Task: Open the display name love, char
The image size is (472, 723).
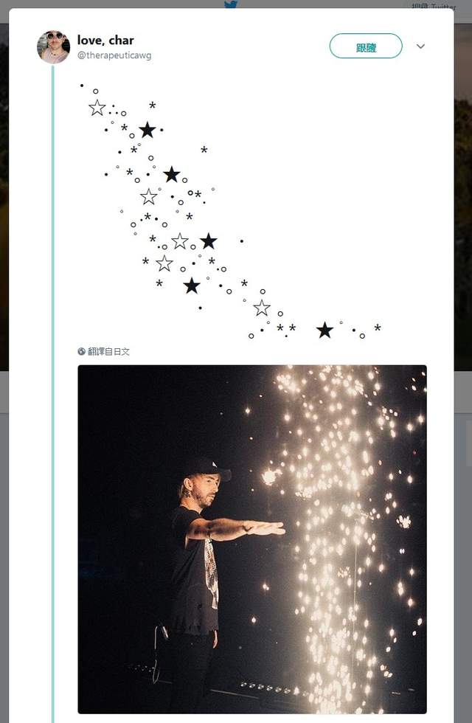Action: pos(105,41)
